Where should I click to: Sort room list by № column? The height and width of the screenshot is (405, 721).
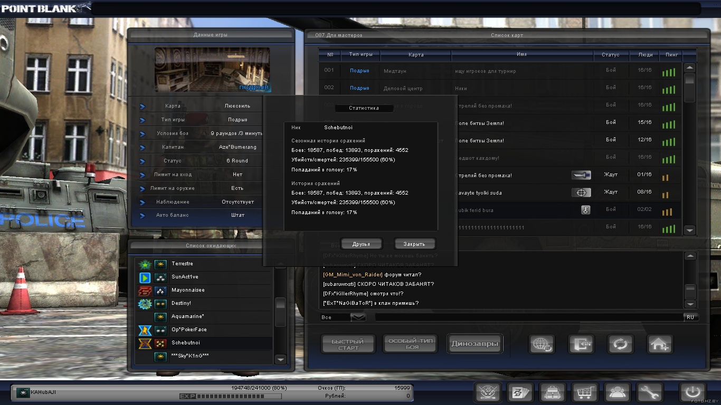[330, 54]
